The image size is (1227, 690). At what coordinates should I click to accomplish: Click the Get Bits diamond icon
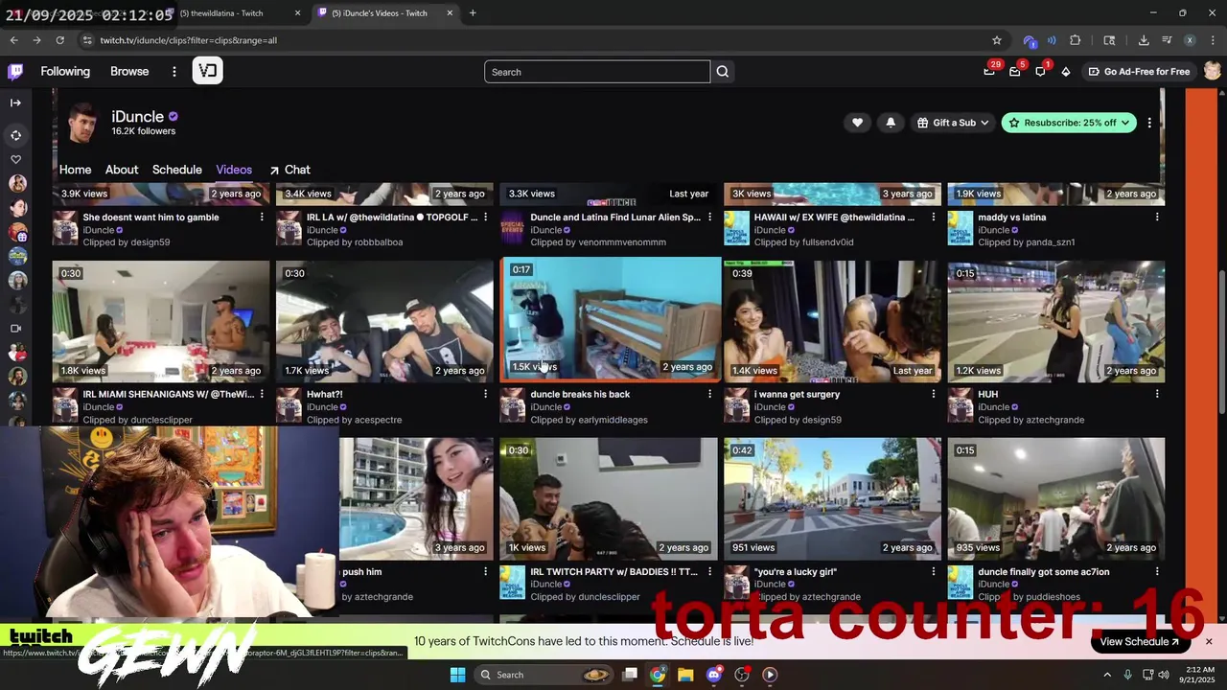(1065, 71)
